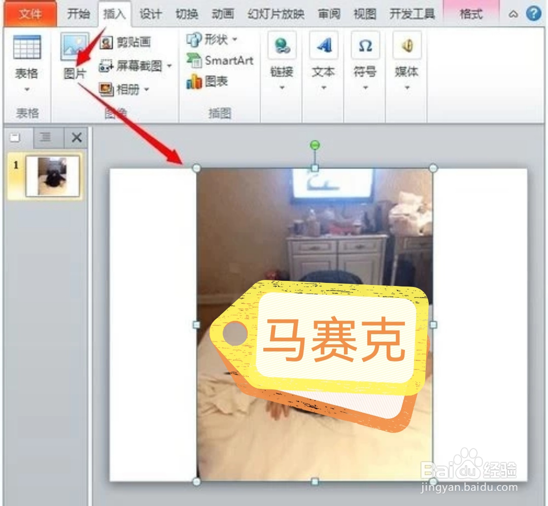Image resolution: width=548 pixels, height=506 pixels.
Task: Click the 图片 insert picture icon
Action: (75, 47)
